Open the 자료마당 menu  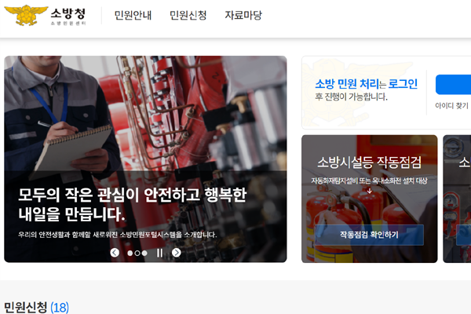point(243,15)
